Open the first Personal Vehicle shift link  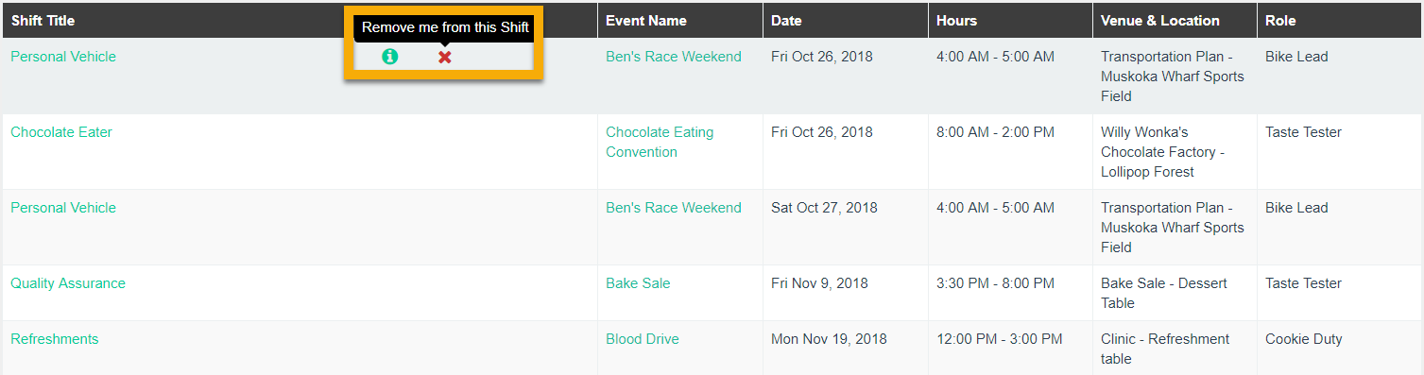(63, 57)
